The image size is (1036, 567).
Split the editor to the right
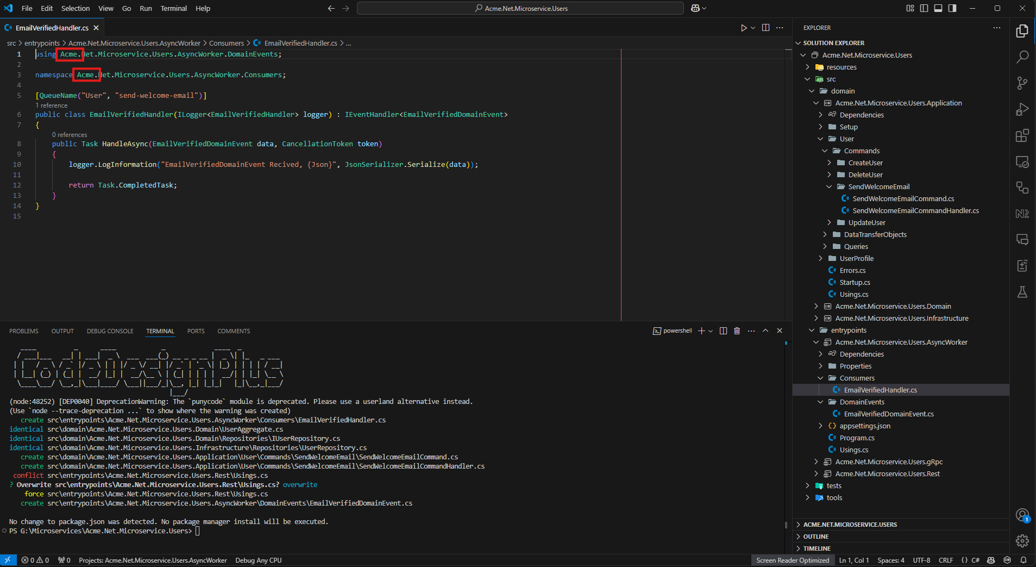[765, 28]
